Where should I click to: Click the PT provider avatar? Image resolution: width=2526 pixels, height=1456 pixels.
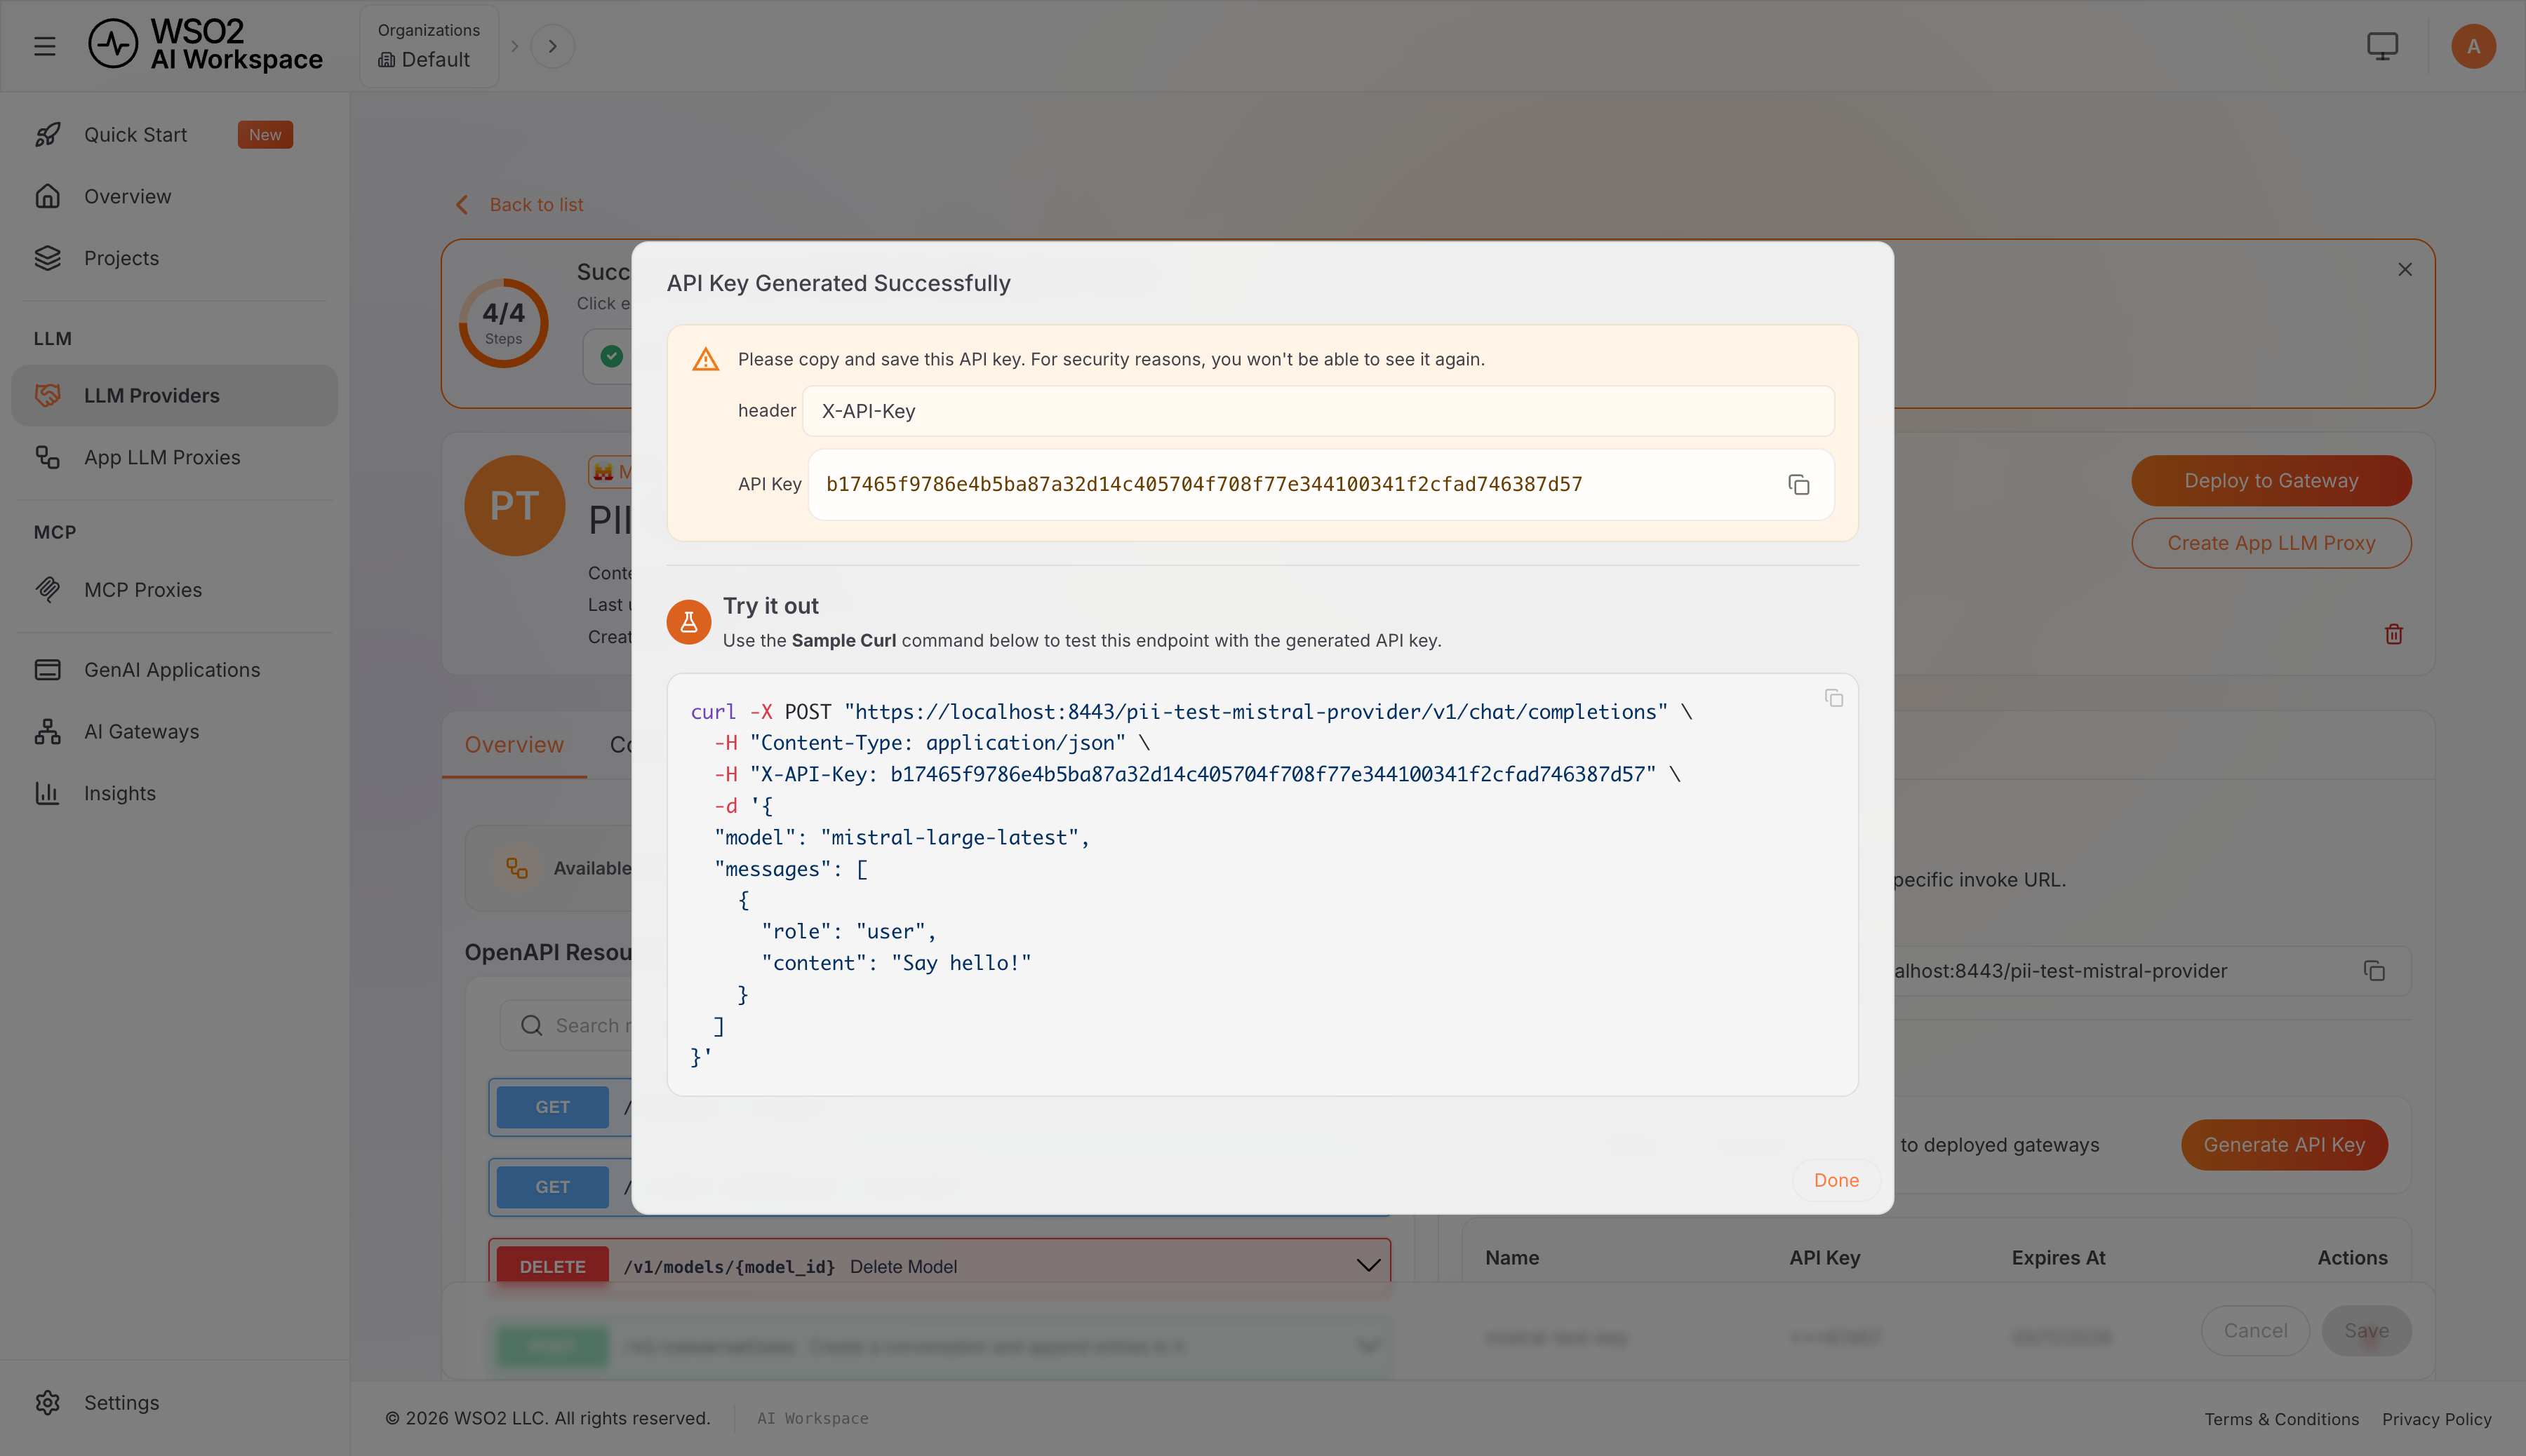tap(514, 506)
